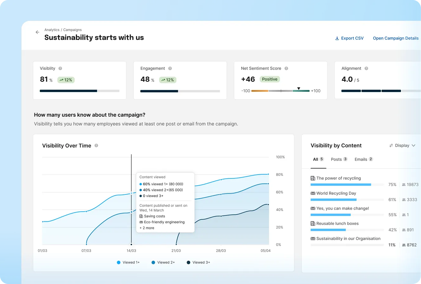Go back using the arrow icon
Screen dimensions: 421x284
(37, 32)
